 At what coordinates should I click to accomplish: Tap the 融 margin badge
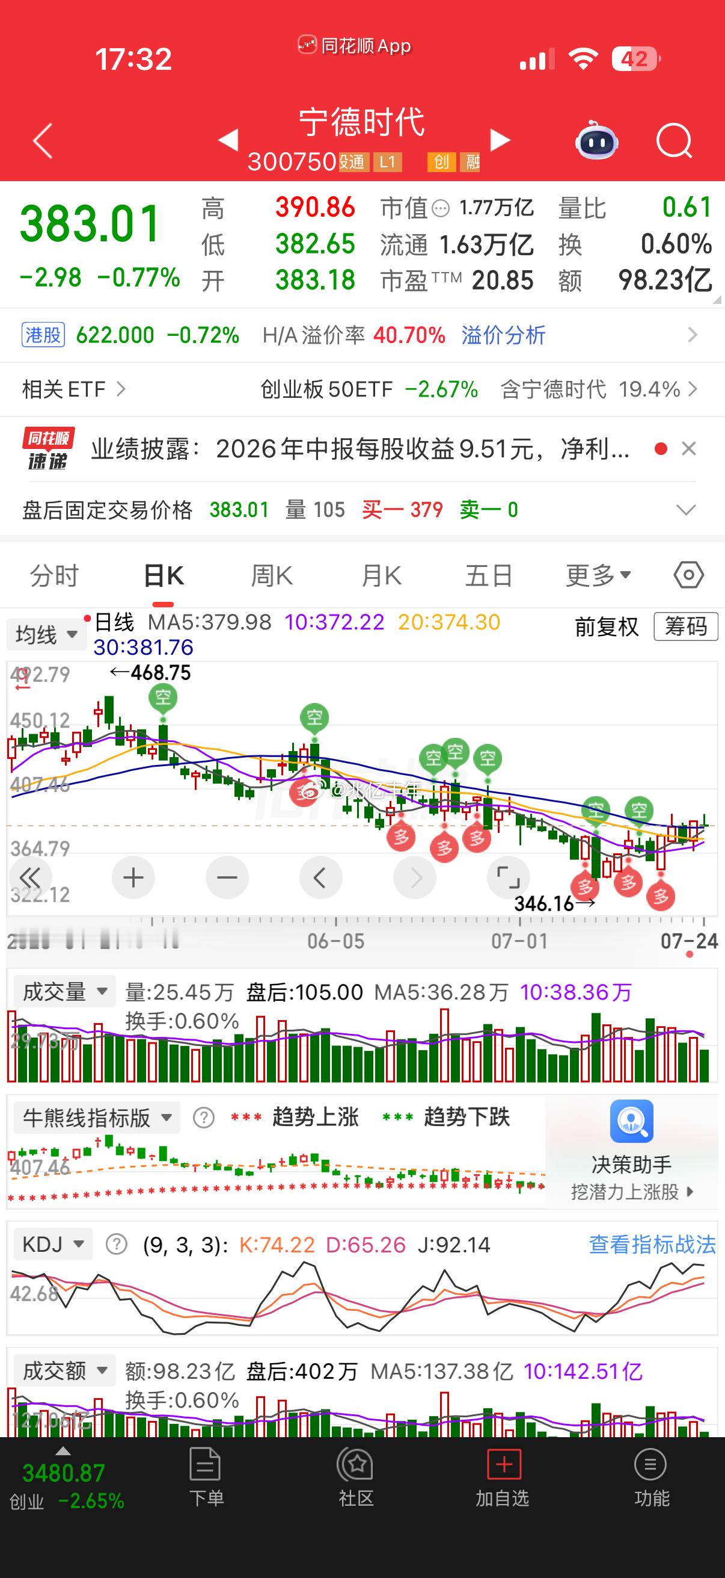(471, 162)
